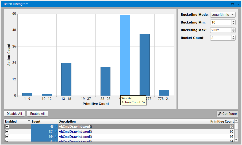Uncheck the Enabled checkbox for event 48
The image size is (242, 145).
7,127
